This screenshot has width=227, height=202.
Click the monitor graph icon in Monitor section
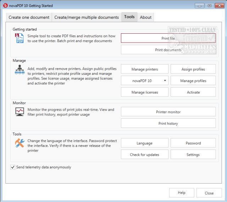20,112
